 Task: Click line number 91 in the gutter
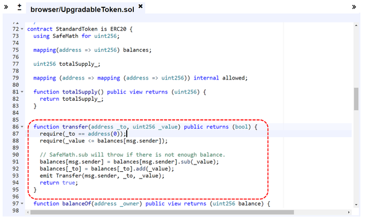pos(16,162)
